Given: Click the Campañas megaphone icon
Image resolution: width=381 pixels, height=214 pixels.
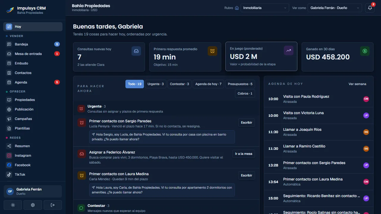Looking at the screenshot, I should click(x=9, y=119).
